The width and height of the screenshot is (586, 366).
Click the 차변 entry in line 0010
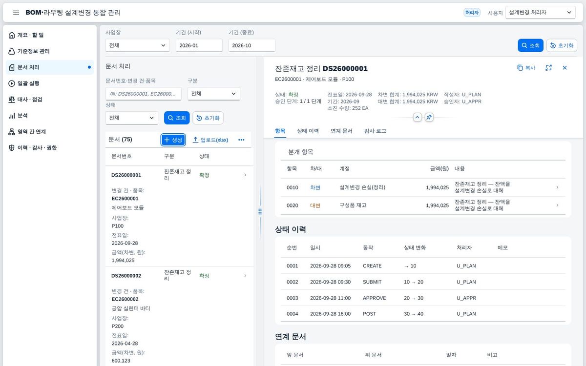315,187
